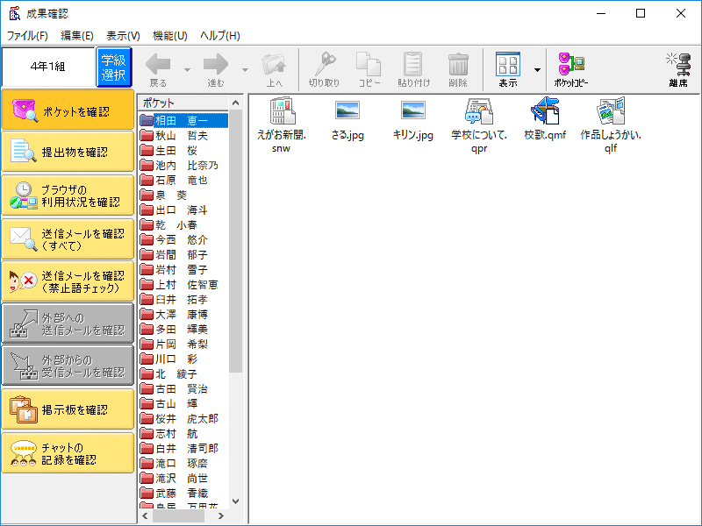Screen dimensions: 702x526
Task: Click the コピー copy icon
Action: [x=369, y=64]
